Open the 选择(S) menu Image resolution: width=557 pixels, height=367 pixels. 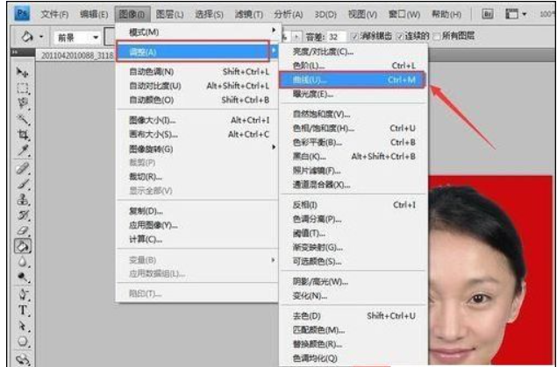(x=209, y=14)
